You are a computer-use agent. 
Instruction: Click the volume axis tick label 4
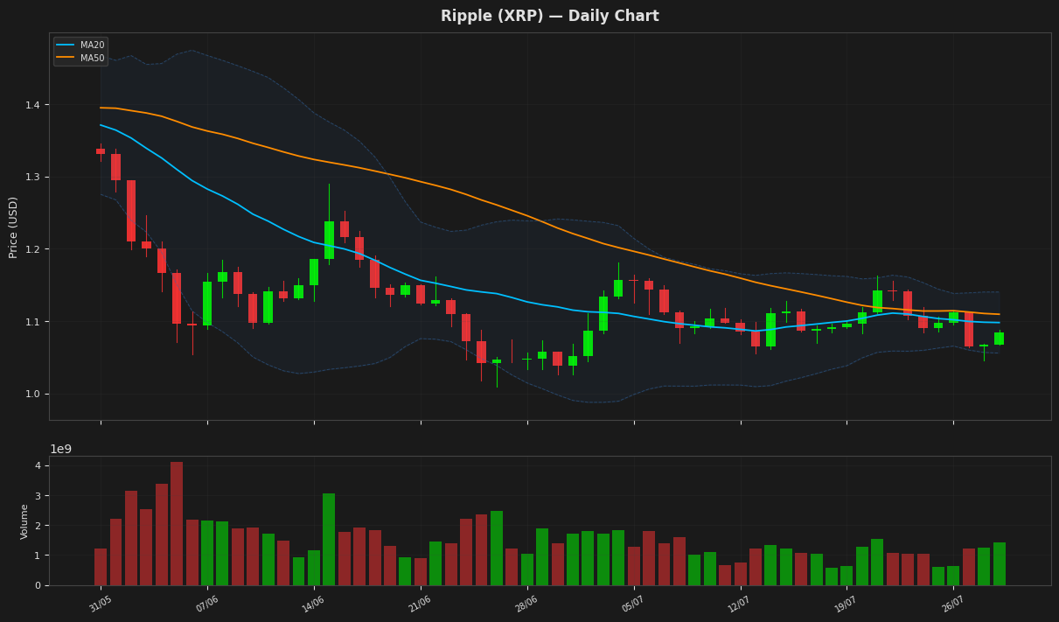pyautogui.click(x=38, y=466)
